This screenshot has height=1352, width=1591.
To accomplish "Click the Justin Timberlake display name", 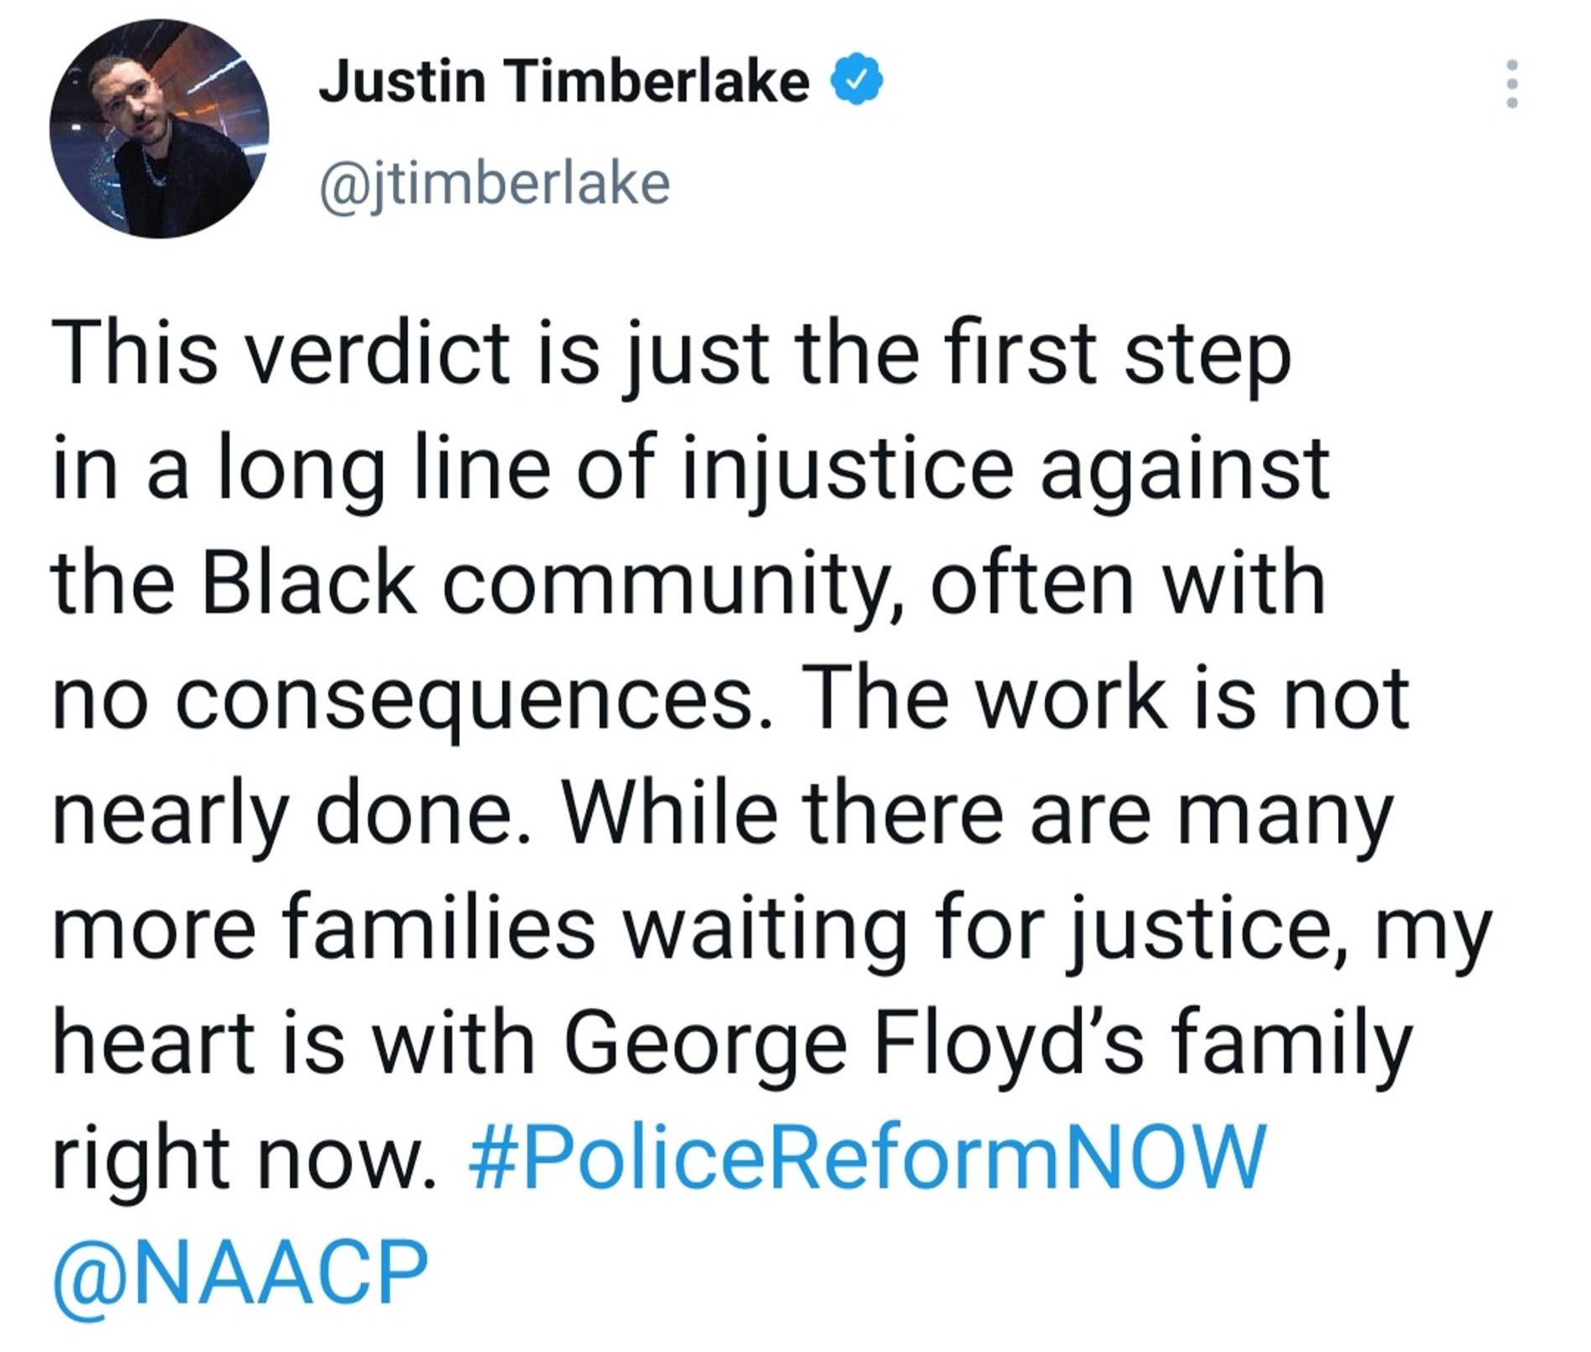I will [x=564, y=81].
